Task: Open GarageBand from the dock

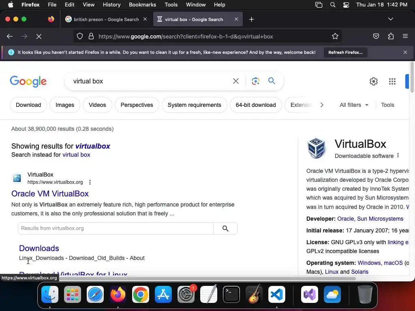Action: (254, 294)
